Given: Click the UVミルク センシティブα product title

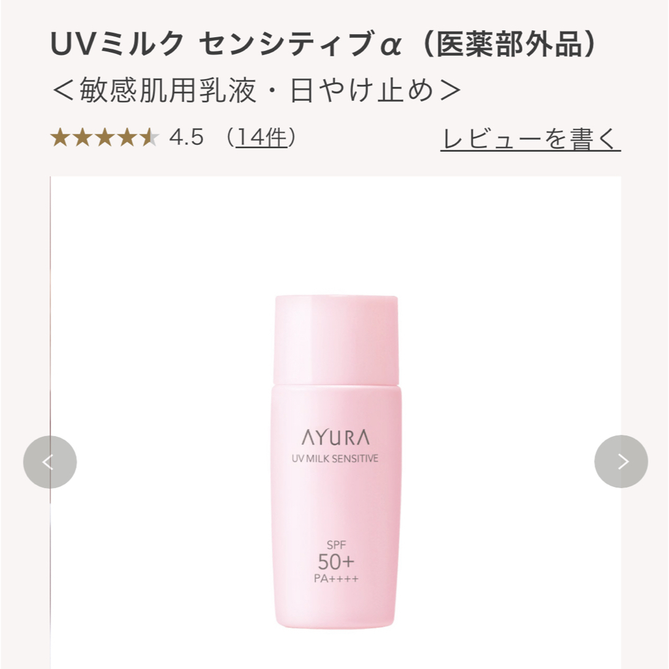Looking at the screenshot, I should pos(225,44).
